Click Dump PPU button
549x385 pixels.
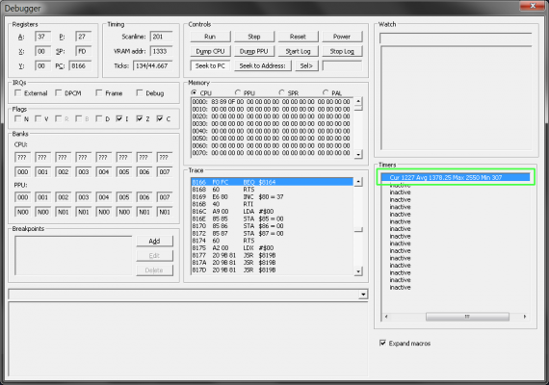[254, 51]
